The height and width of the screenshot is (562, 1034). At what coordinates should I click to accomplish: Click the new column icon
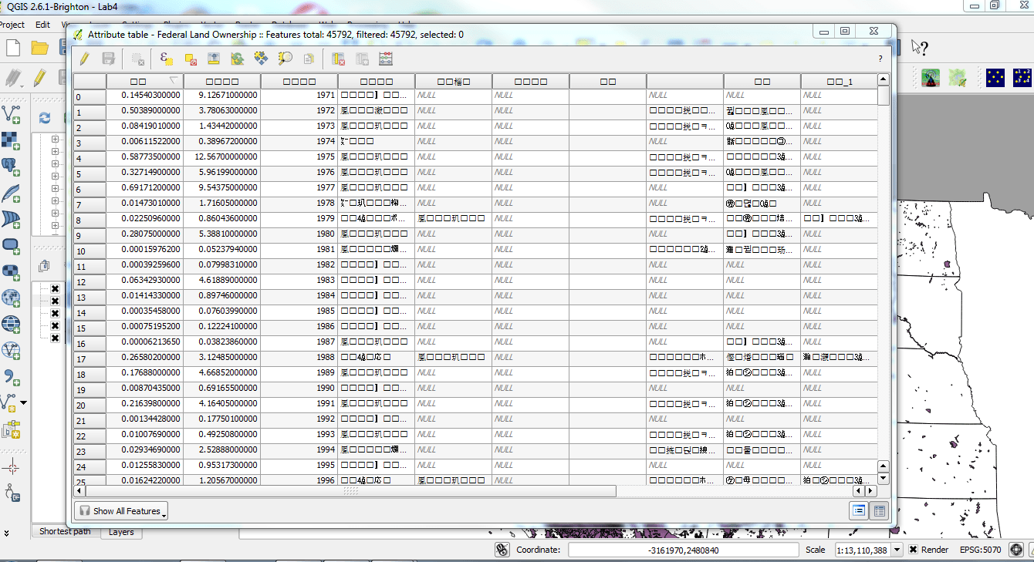click(x=362, y=59)
